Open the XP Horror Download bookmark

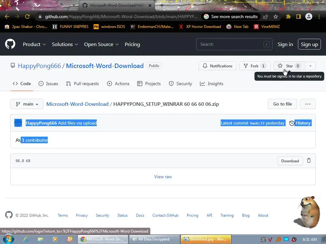200,27
